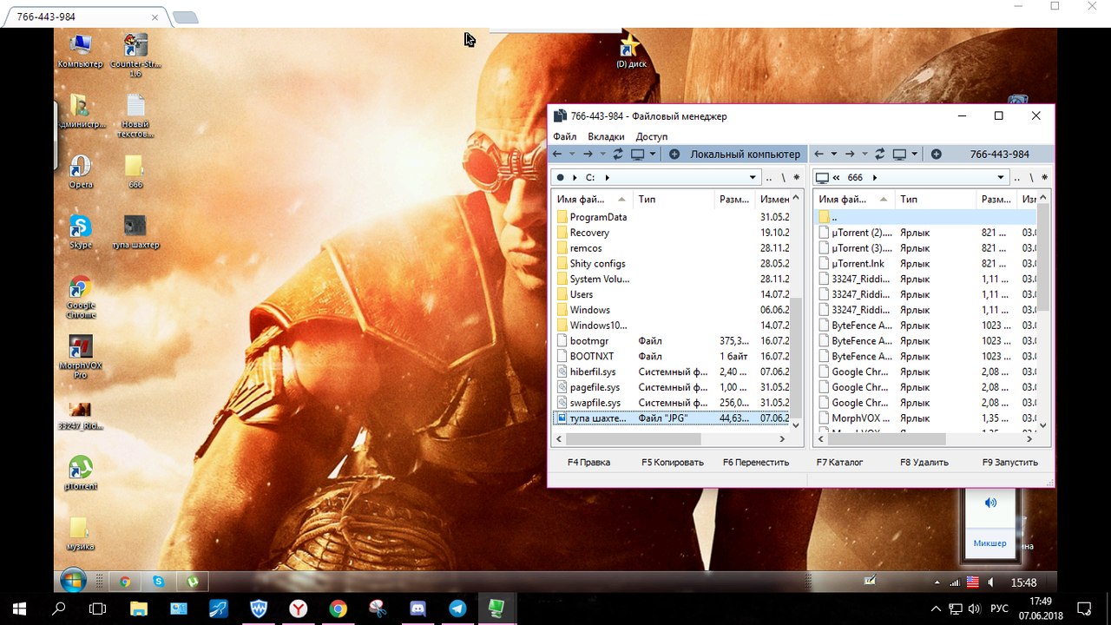Click plus icon beside Локальный компьютер
The image size is (1111, 625).
[x=674, y=155]
